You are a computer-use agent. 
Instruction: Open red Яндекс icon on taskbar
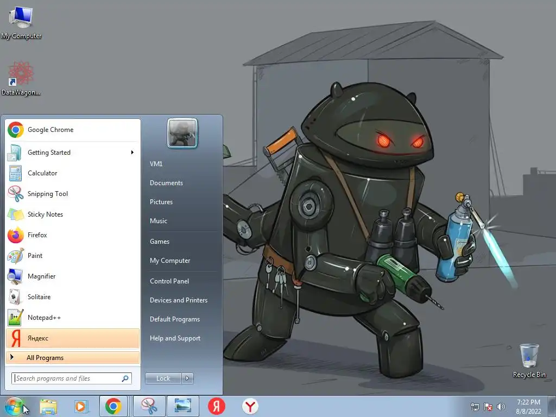(217, 406)
